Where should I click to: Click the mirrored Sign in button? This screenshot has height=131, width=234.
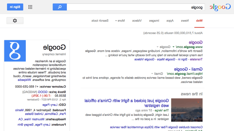click(x=15, y=7)
